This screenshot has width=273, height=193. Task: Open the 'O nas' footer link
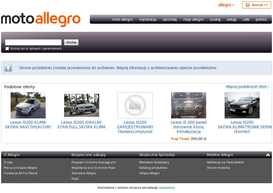point(8,162)
